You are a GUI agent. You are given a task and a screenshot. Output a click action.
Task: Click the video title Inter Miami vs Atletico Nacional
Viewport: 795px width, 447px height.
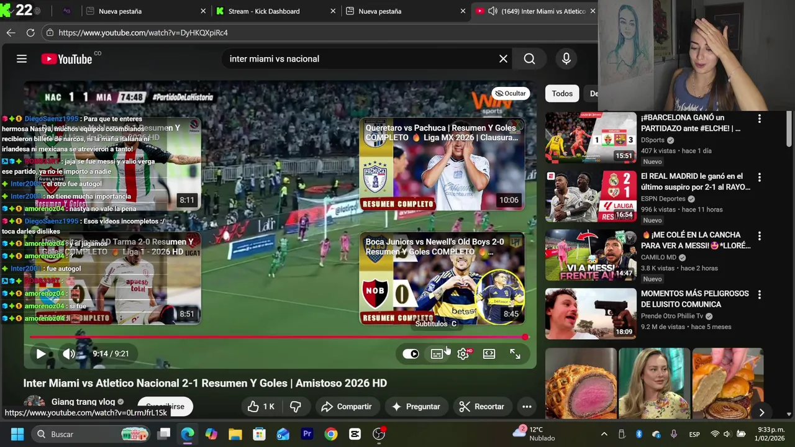click(205, 383)
